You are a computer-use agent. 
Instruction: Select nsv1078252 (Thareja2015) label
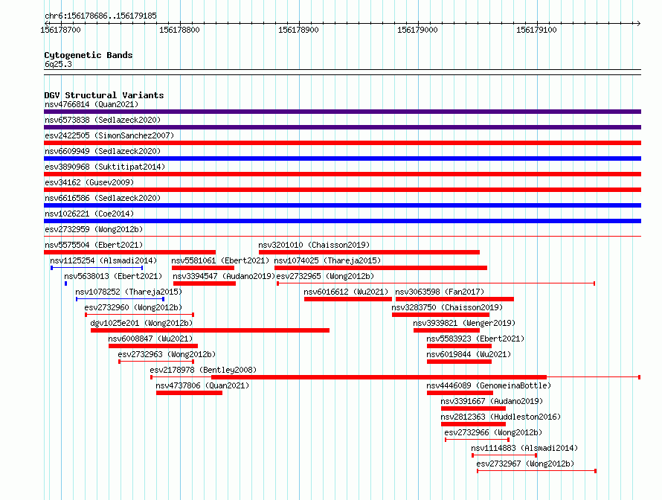point(129,292)
